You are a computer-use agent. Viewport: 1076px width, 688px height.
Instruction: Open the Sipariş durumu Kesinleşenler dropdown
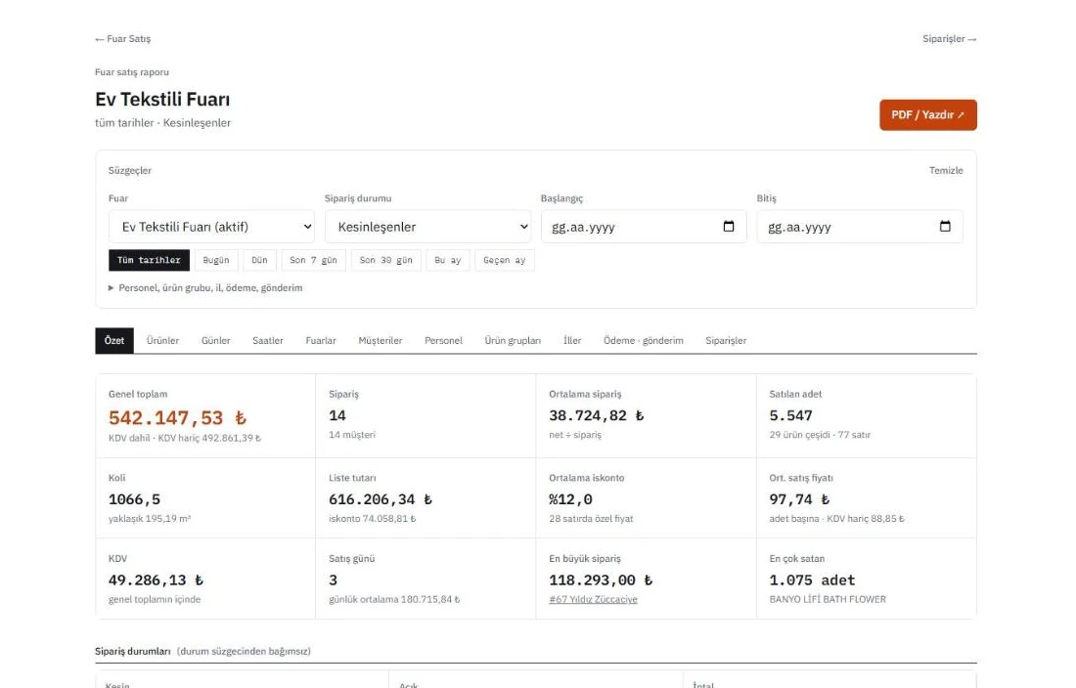(427, 227)
